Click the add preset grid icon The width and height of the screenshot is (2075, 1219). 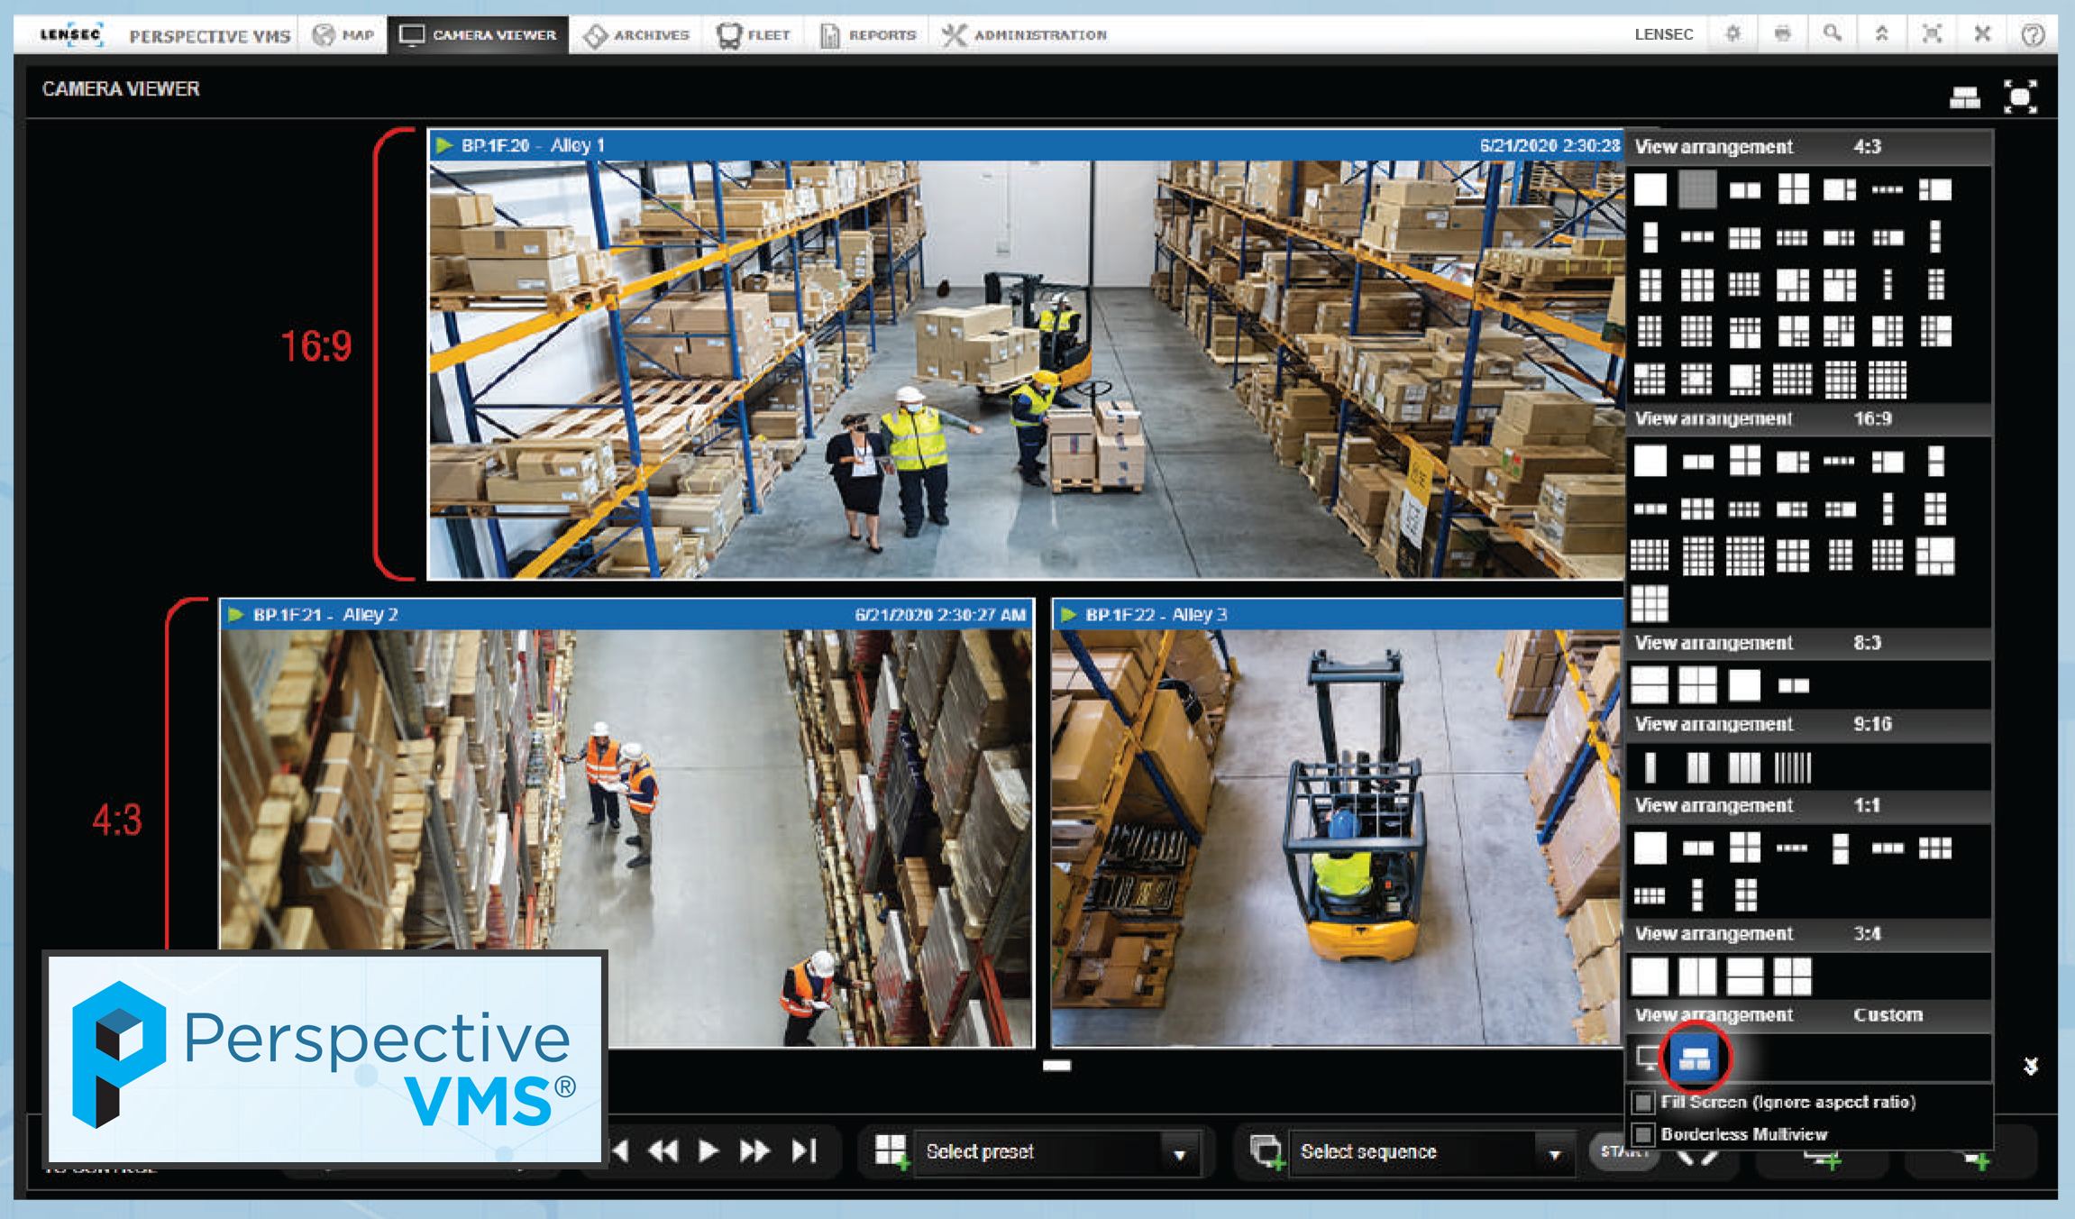tap(891, 1151)
